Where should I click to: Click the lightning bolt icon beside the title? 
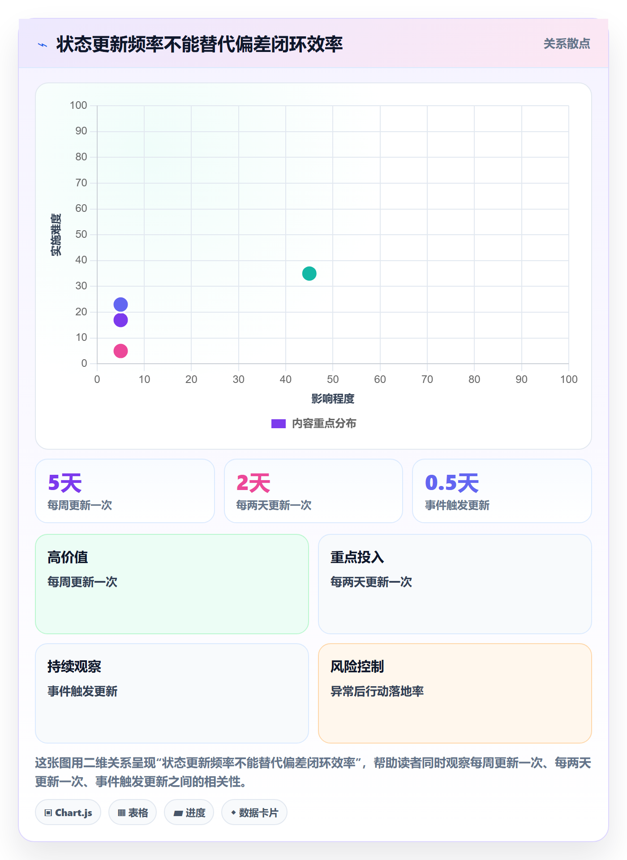(43, 45)
